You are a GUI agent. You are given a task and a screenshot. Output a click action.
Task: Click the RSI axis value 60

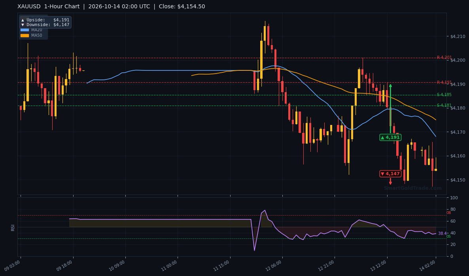click(x=453, y=221)
